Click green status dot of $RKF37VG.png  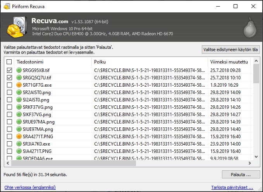tap(19, 107)
